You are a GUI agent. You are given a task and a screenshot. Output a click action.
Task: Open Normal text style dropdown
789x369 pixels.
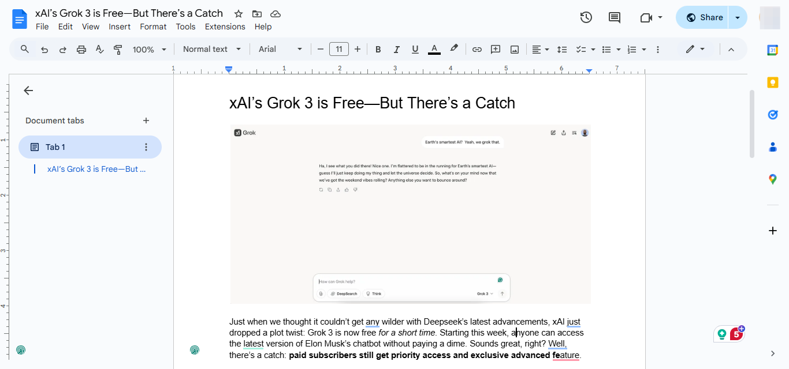point(211,50)
